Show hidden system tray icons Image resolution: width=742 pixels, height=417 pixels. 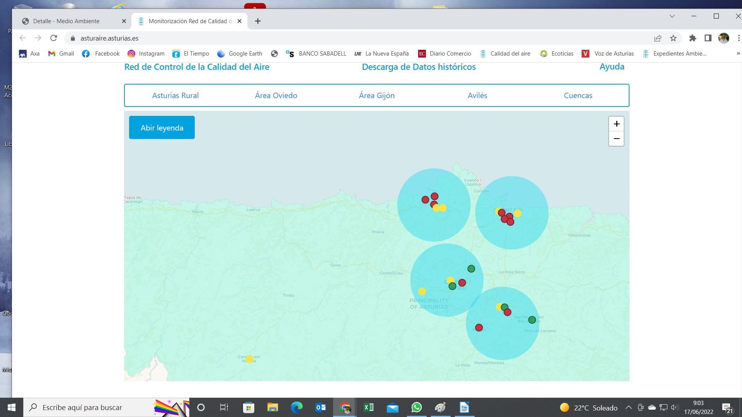629,407
